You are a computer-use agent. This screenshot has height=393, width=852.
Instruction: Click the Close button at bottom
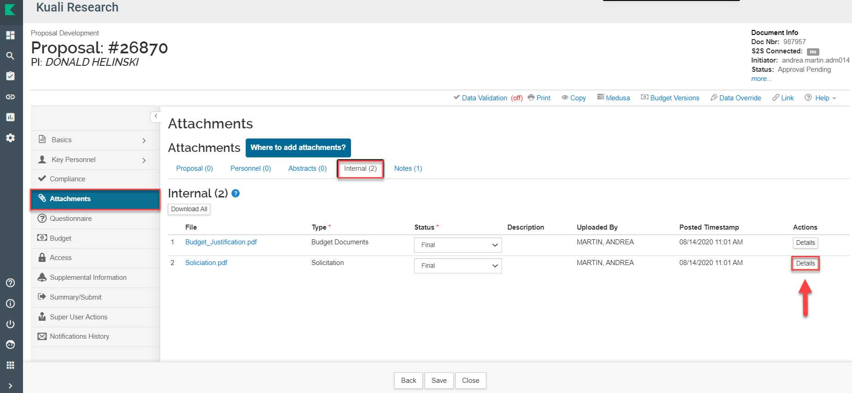tap(471, 381)
